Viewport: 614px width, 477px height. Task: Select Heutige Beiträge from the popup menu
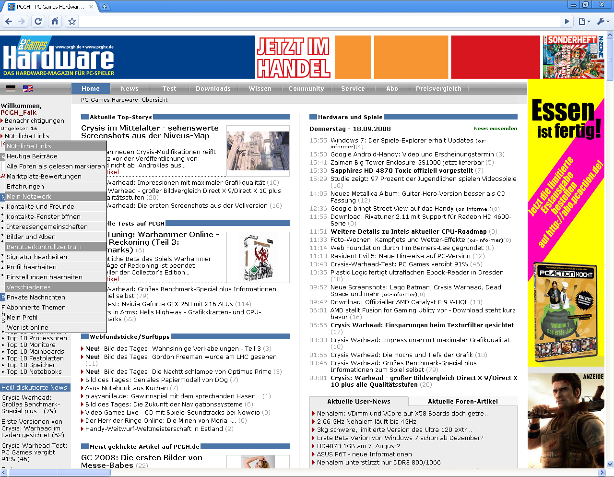tap(56, 156)
